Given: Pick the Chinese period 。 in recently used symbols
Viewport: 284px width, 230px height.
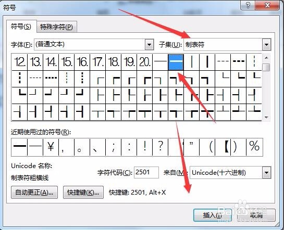Looking at the screenshot, I should point(82,147).
